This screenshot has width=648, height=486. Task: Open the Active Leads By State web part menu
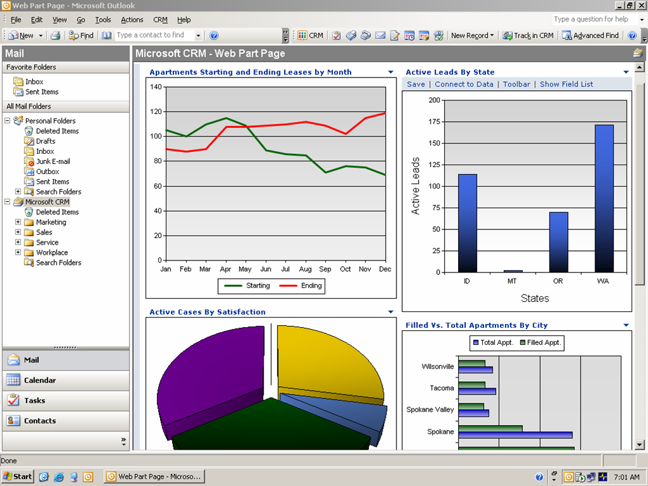coord(626,72)
